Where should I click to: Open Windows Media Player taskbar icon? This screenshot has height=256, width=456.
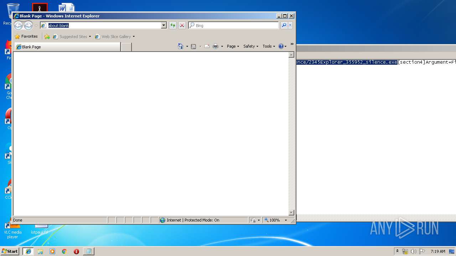[x=52, y=251]
